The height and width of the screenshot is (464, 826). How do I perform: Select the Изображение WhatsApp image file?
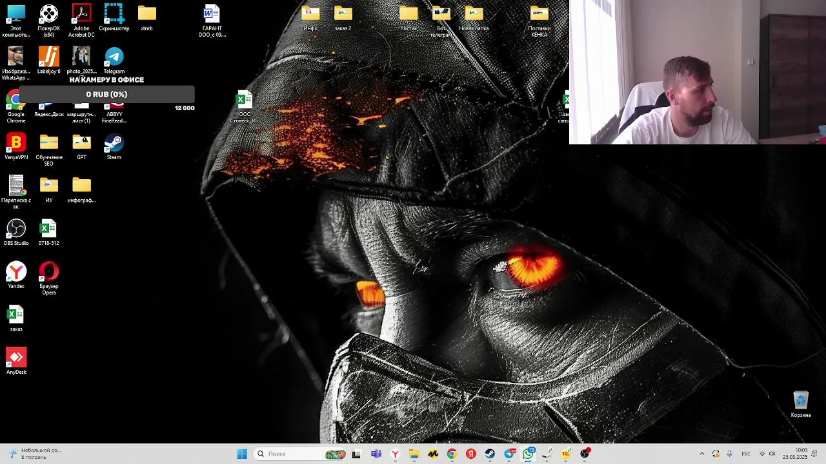tap(16, 64)
